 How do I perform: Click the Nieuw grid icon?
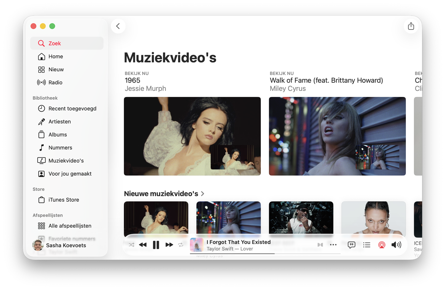tap(41, 69)
